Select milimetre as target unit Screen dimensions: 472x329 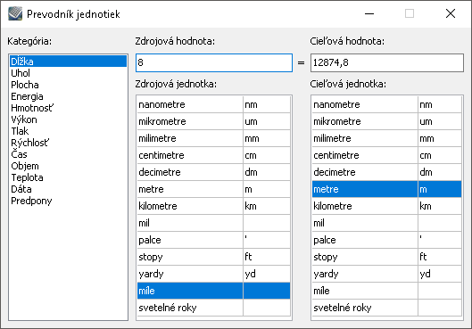[387, 138]
